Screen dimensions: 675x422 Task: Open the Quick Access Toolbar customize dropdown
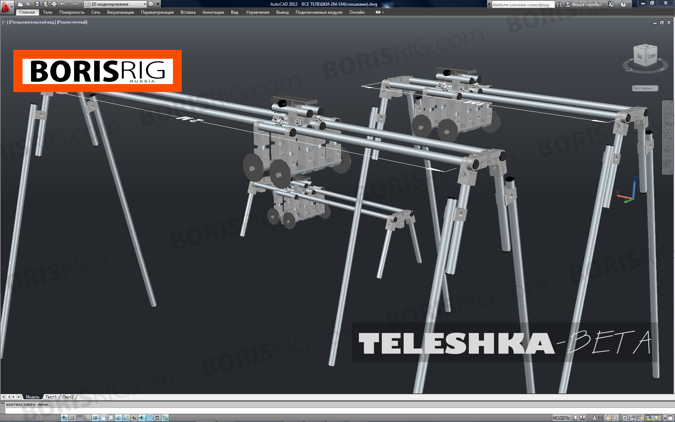tap(158, 4)
